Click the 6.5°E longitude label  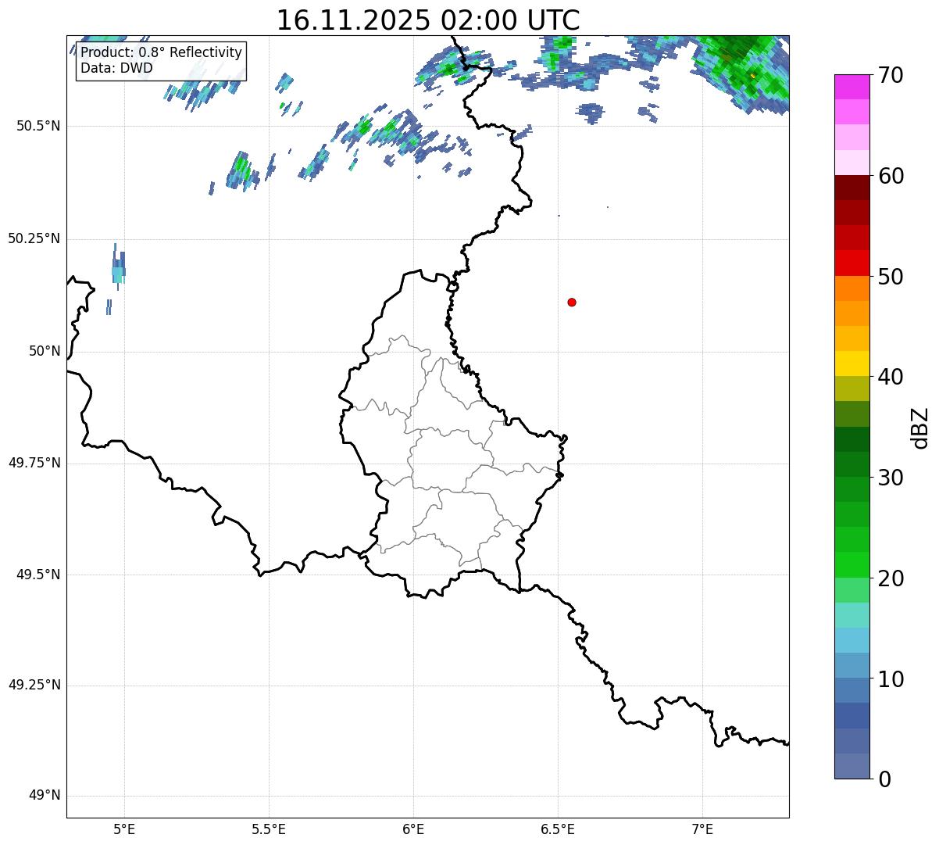558,829
